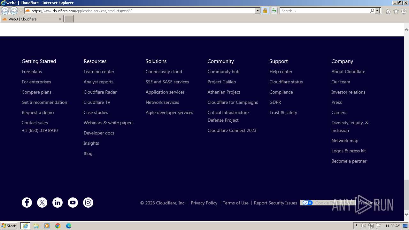This screenshot has width=409, height=230.
Task: Open the Athenian Project link
Action: tap(224, 92)
